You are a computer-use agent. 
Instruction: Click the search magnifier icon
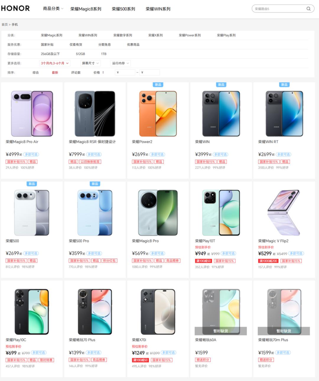[x=308, y=9]
